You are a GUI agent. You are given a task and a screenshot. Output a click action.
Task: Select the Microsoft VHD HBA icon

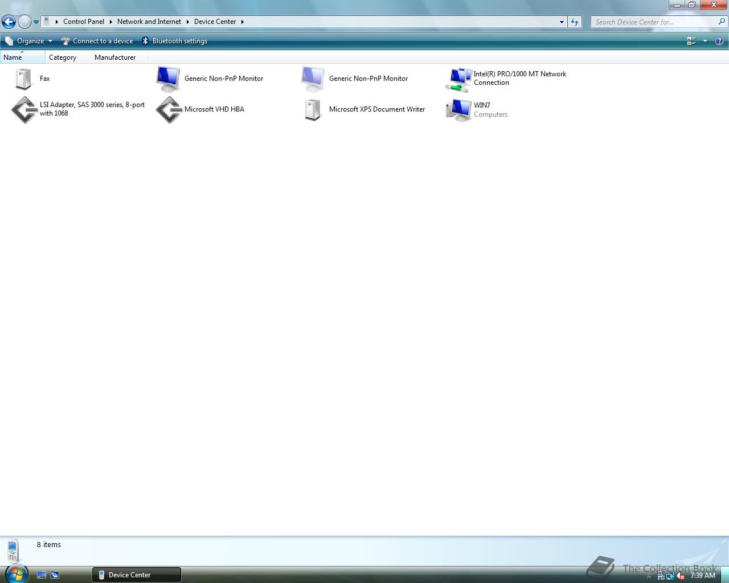coord(169,109)
